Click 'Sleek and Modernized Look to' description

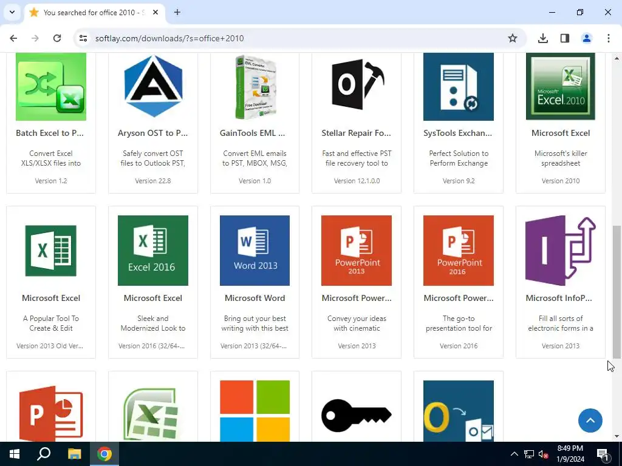click(153, 323)
